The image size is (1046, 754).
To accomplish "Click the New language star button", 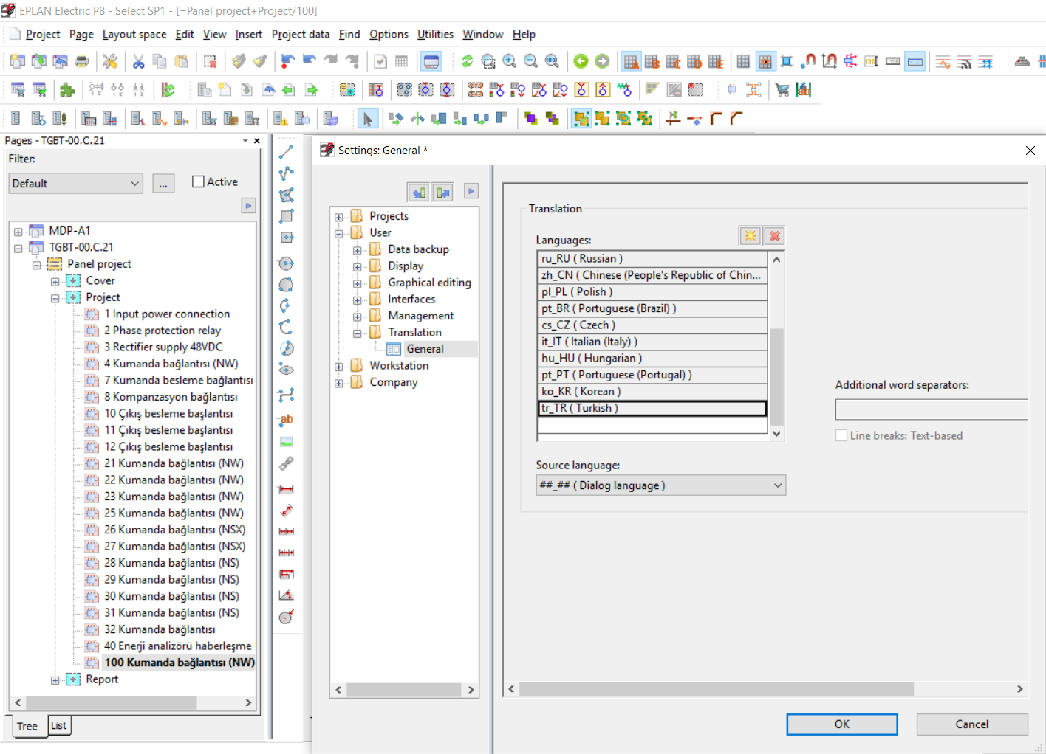I will click(x=751, y=236).
